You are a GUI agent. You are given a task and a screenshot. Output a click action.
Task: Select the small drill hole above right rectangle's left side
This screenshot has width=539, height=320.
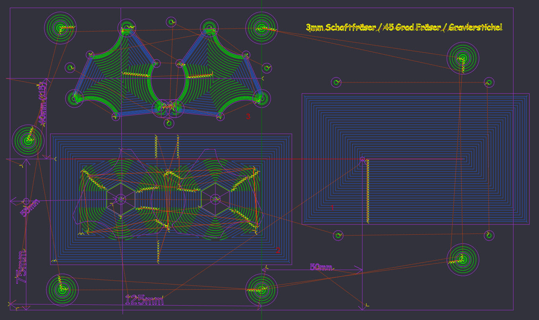pyautogui.click(x=336, y=82)
